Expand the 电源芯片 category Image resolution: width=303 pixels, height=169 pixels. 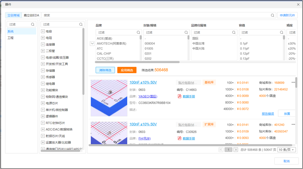[43, 103]
